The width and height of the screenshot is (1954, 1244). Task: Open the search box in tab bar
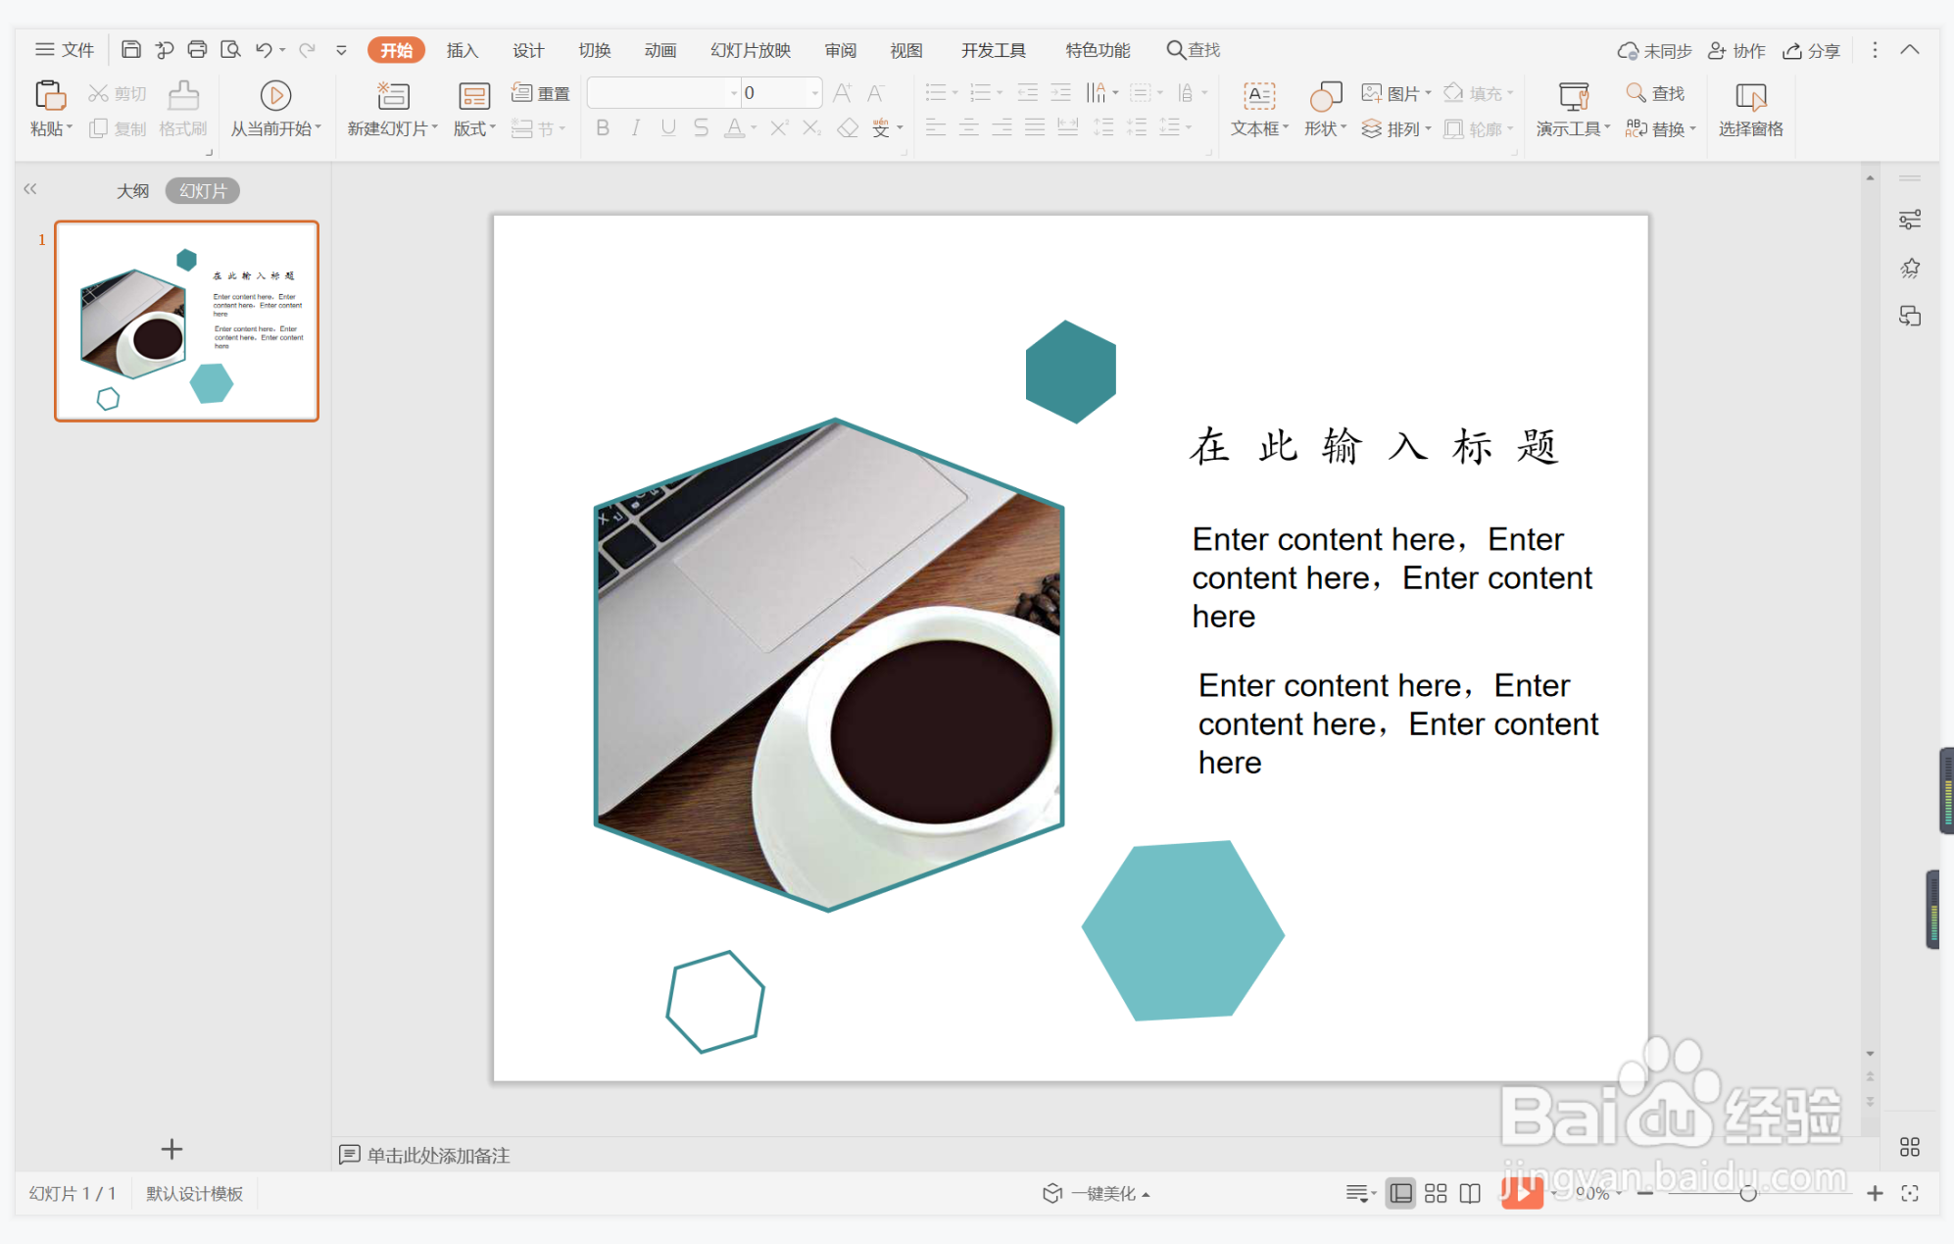point(1194,50)
